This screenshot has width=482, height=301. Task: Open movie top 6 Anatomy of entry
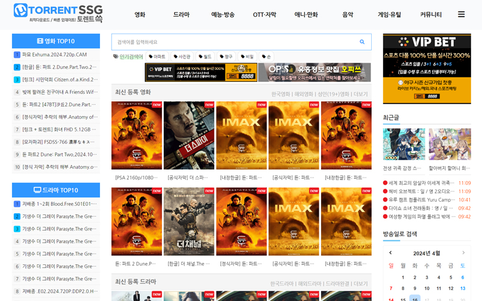pos(60,117)
